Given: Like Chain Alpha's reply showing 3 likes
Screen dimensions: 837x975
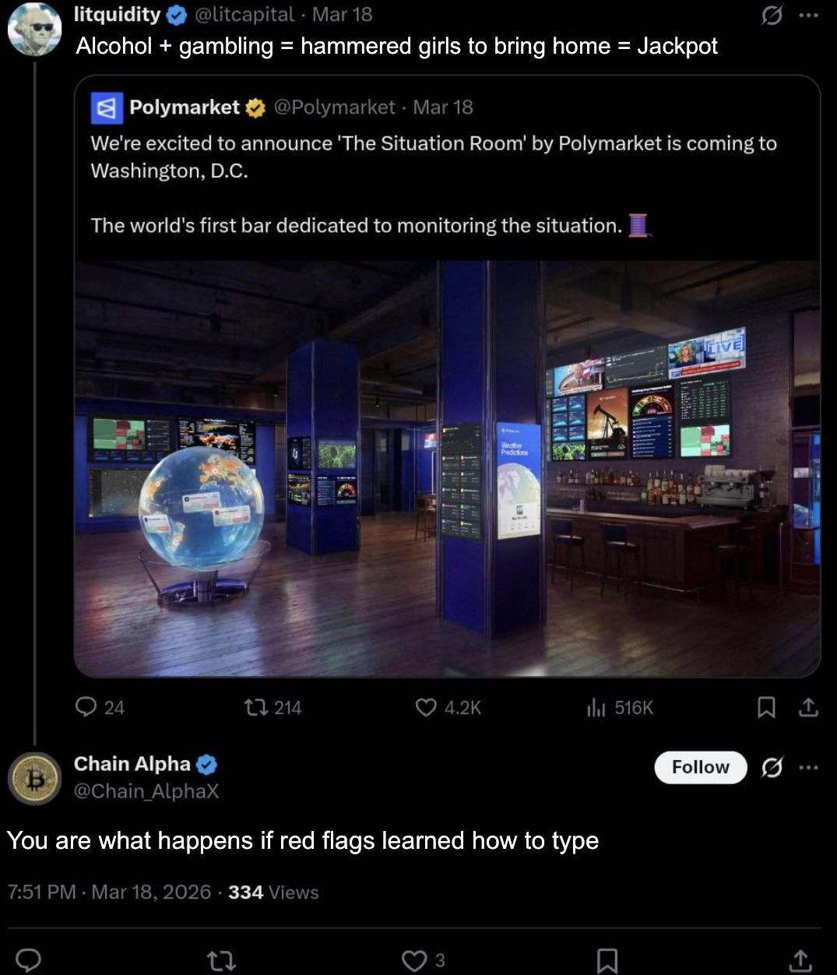Looking at the screenshot, I should click(x=413, y=960).
